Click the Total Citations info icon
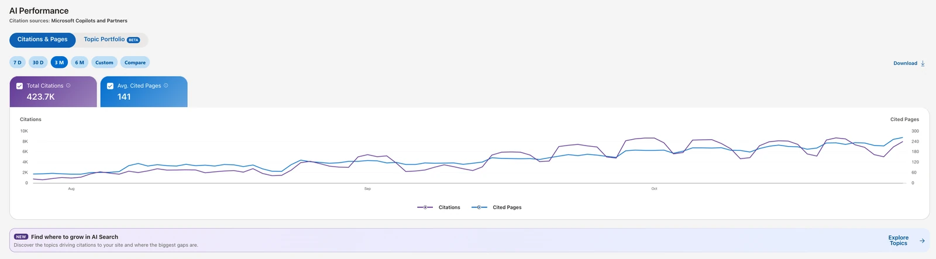Screen dimensions: 936x259 68,85
